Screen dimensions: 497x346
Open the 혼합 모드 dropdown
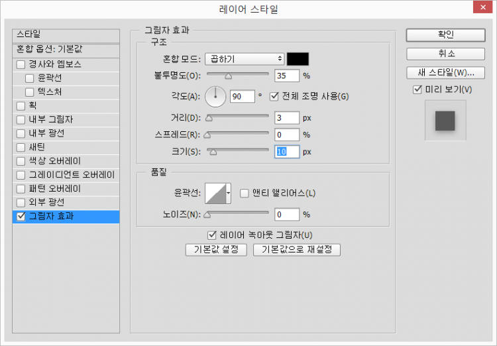coord(244,58)
